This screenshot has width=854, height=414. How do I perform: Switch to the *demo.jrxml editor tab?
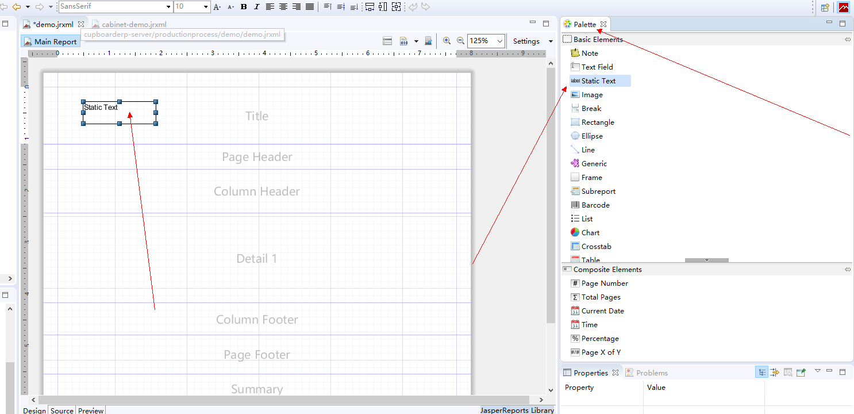click(53, 24)
